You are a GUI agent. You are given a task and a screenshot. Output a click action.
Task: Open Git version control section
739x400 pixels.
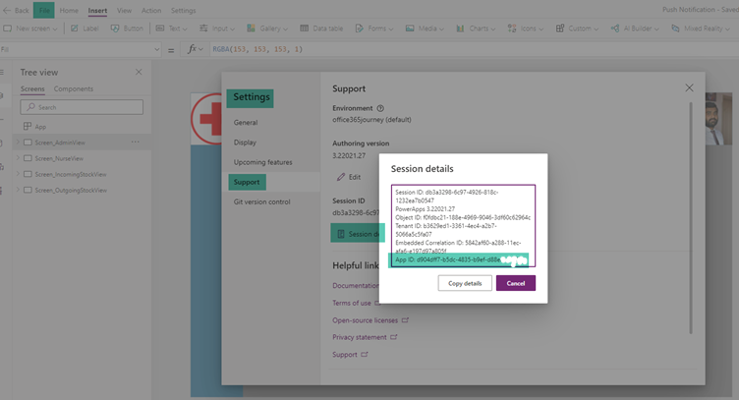[262, 201]
